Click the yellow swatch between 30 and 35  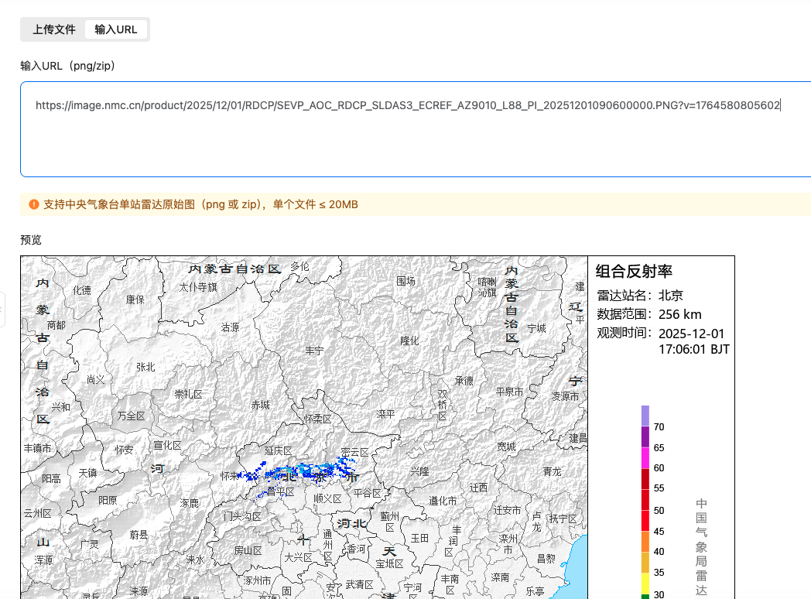[645, 584]
